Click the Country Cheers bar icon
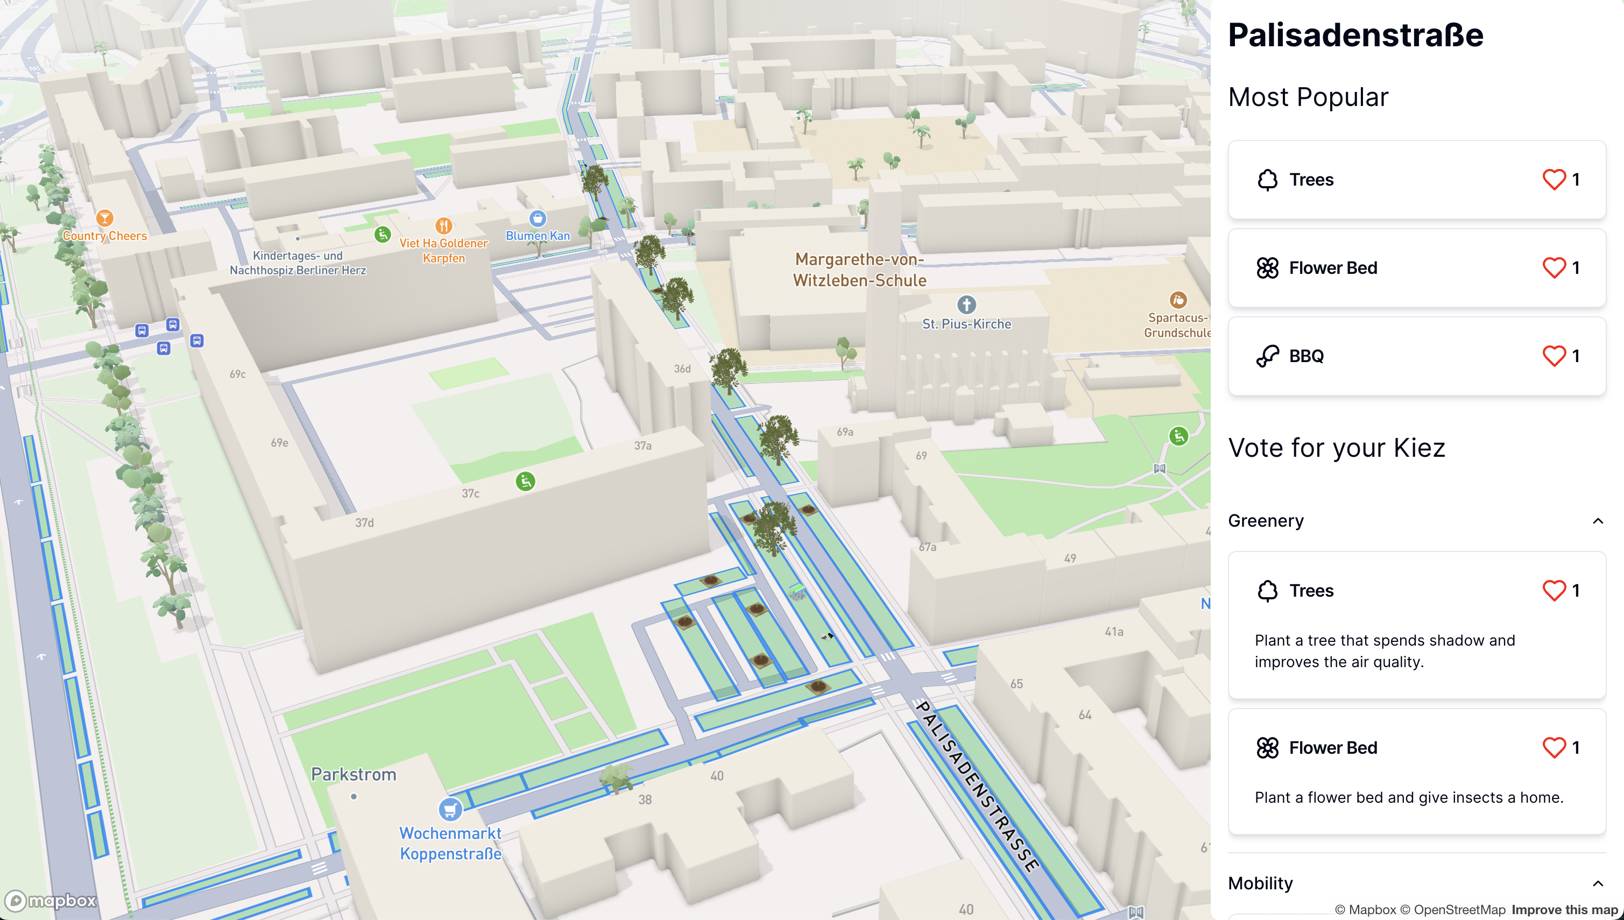This screenshot has height=920, width=1624. (105, 218)
